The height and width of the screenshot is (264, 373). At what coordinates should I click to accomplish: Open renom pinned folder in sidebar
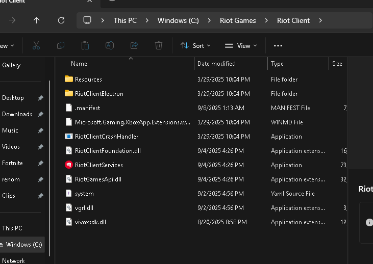click(x=11, y=179)
